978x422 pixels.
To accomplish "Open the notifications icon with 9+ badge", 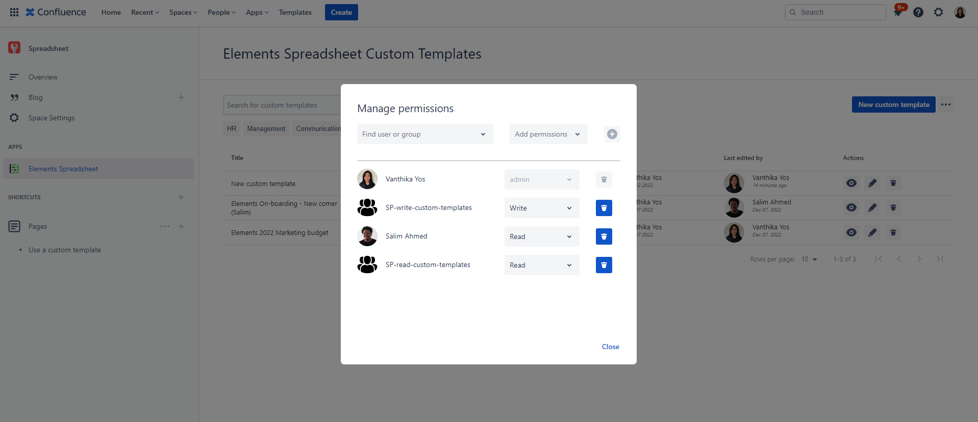I will pyautogui.click(x=898, y=12).
